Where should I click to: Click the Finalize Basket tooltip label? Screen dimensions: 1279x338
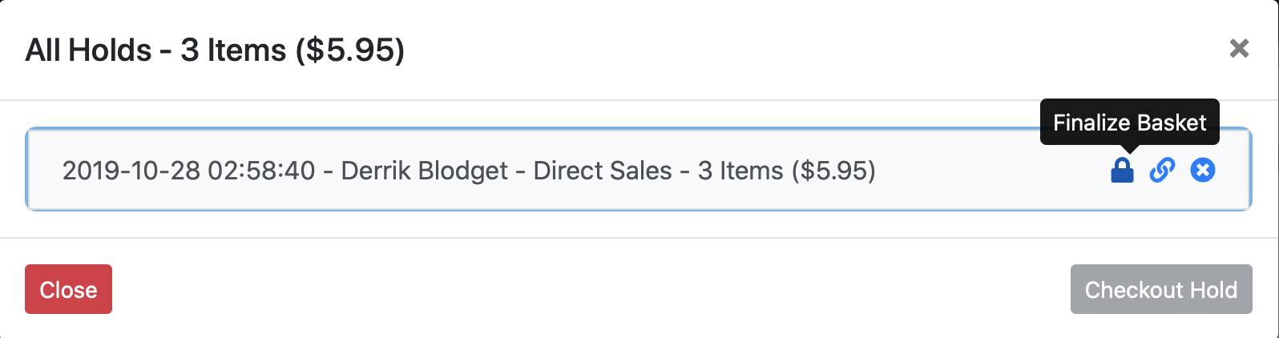coord(1129,123)
